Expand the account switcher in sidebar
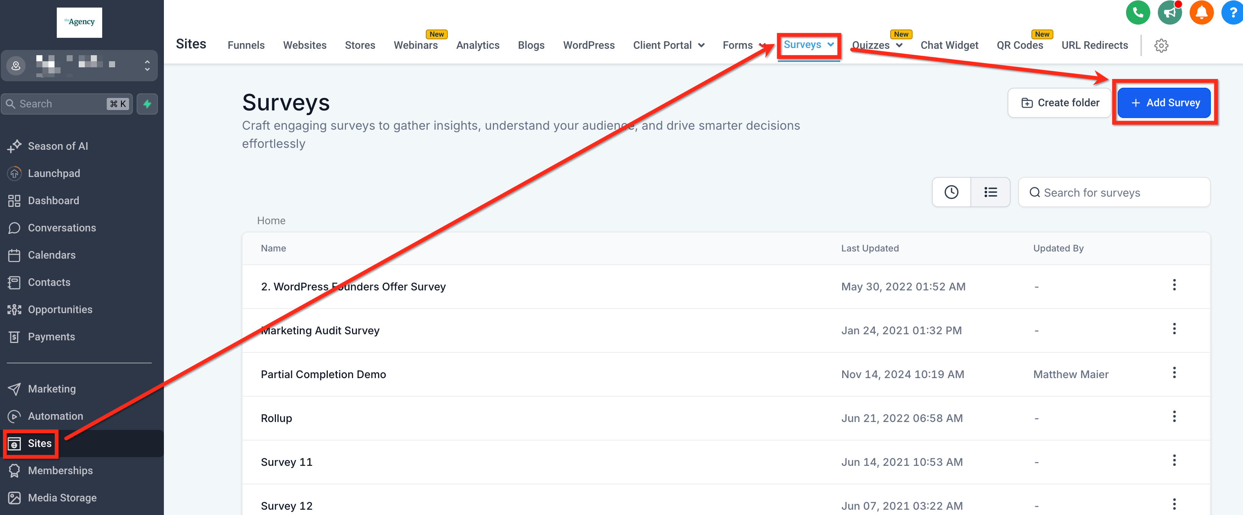The height and width of the screenshot is (515, 1243). pyautogui.click(x=147, y=65)
